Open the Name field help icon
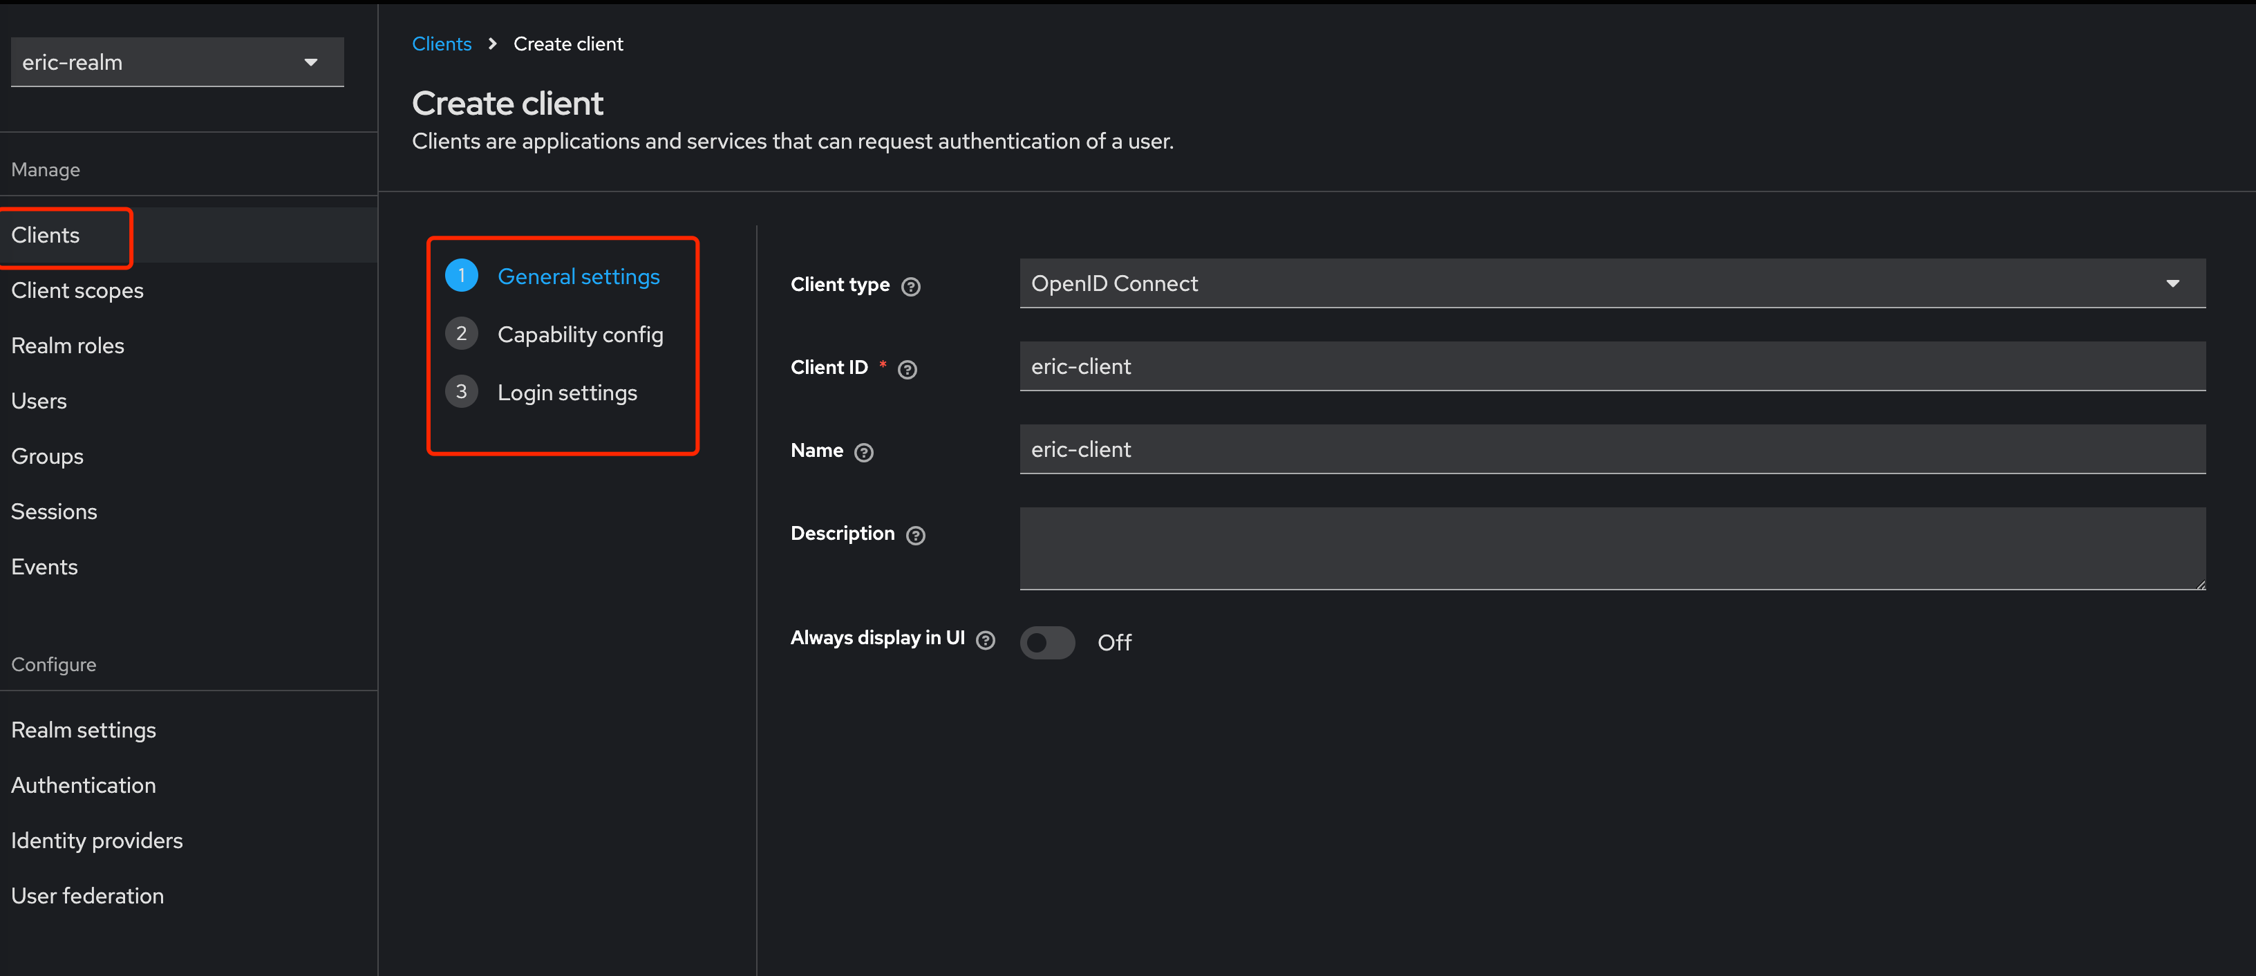 click(863, 452)
